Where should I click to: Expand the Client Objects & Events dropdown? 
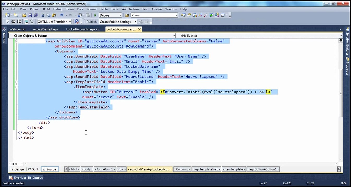[x=174, y=36]
